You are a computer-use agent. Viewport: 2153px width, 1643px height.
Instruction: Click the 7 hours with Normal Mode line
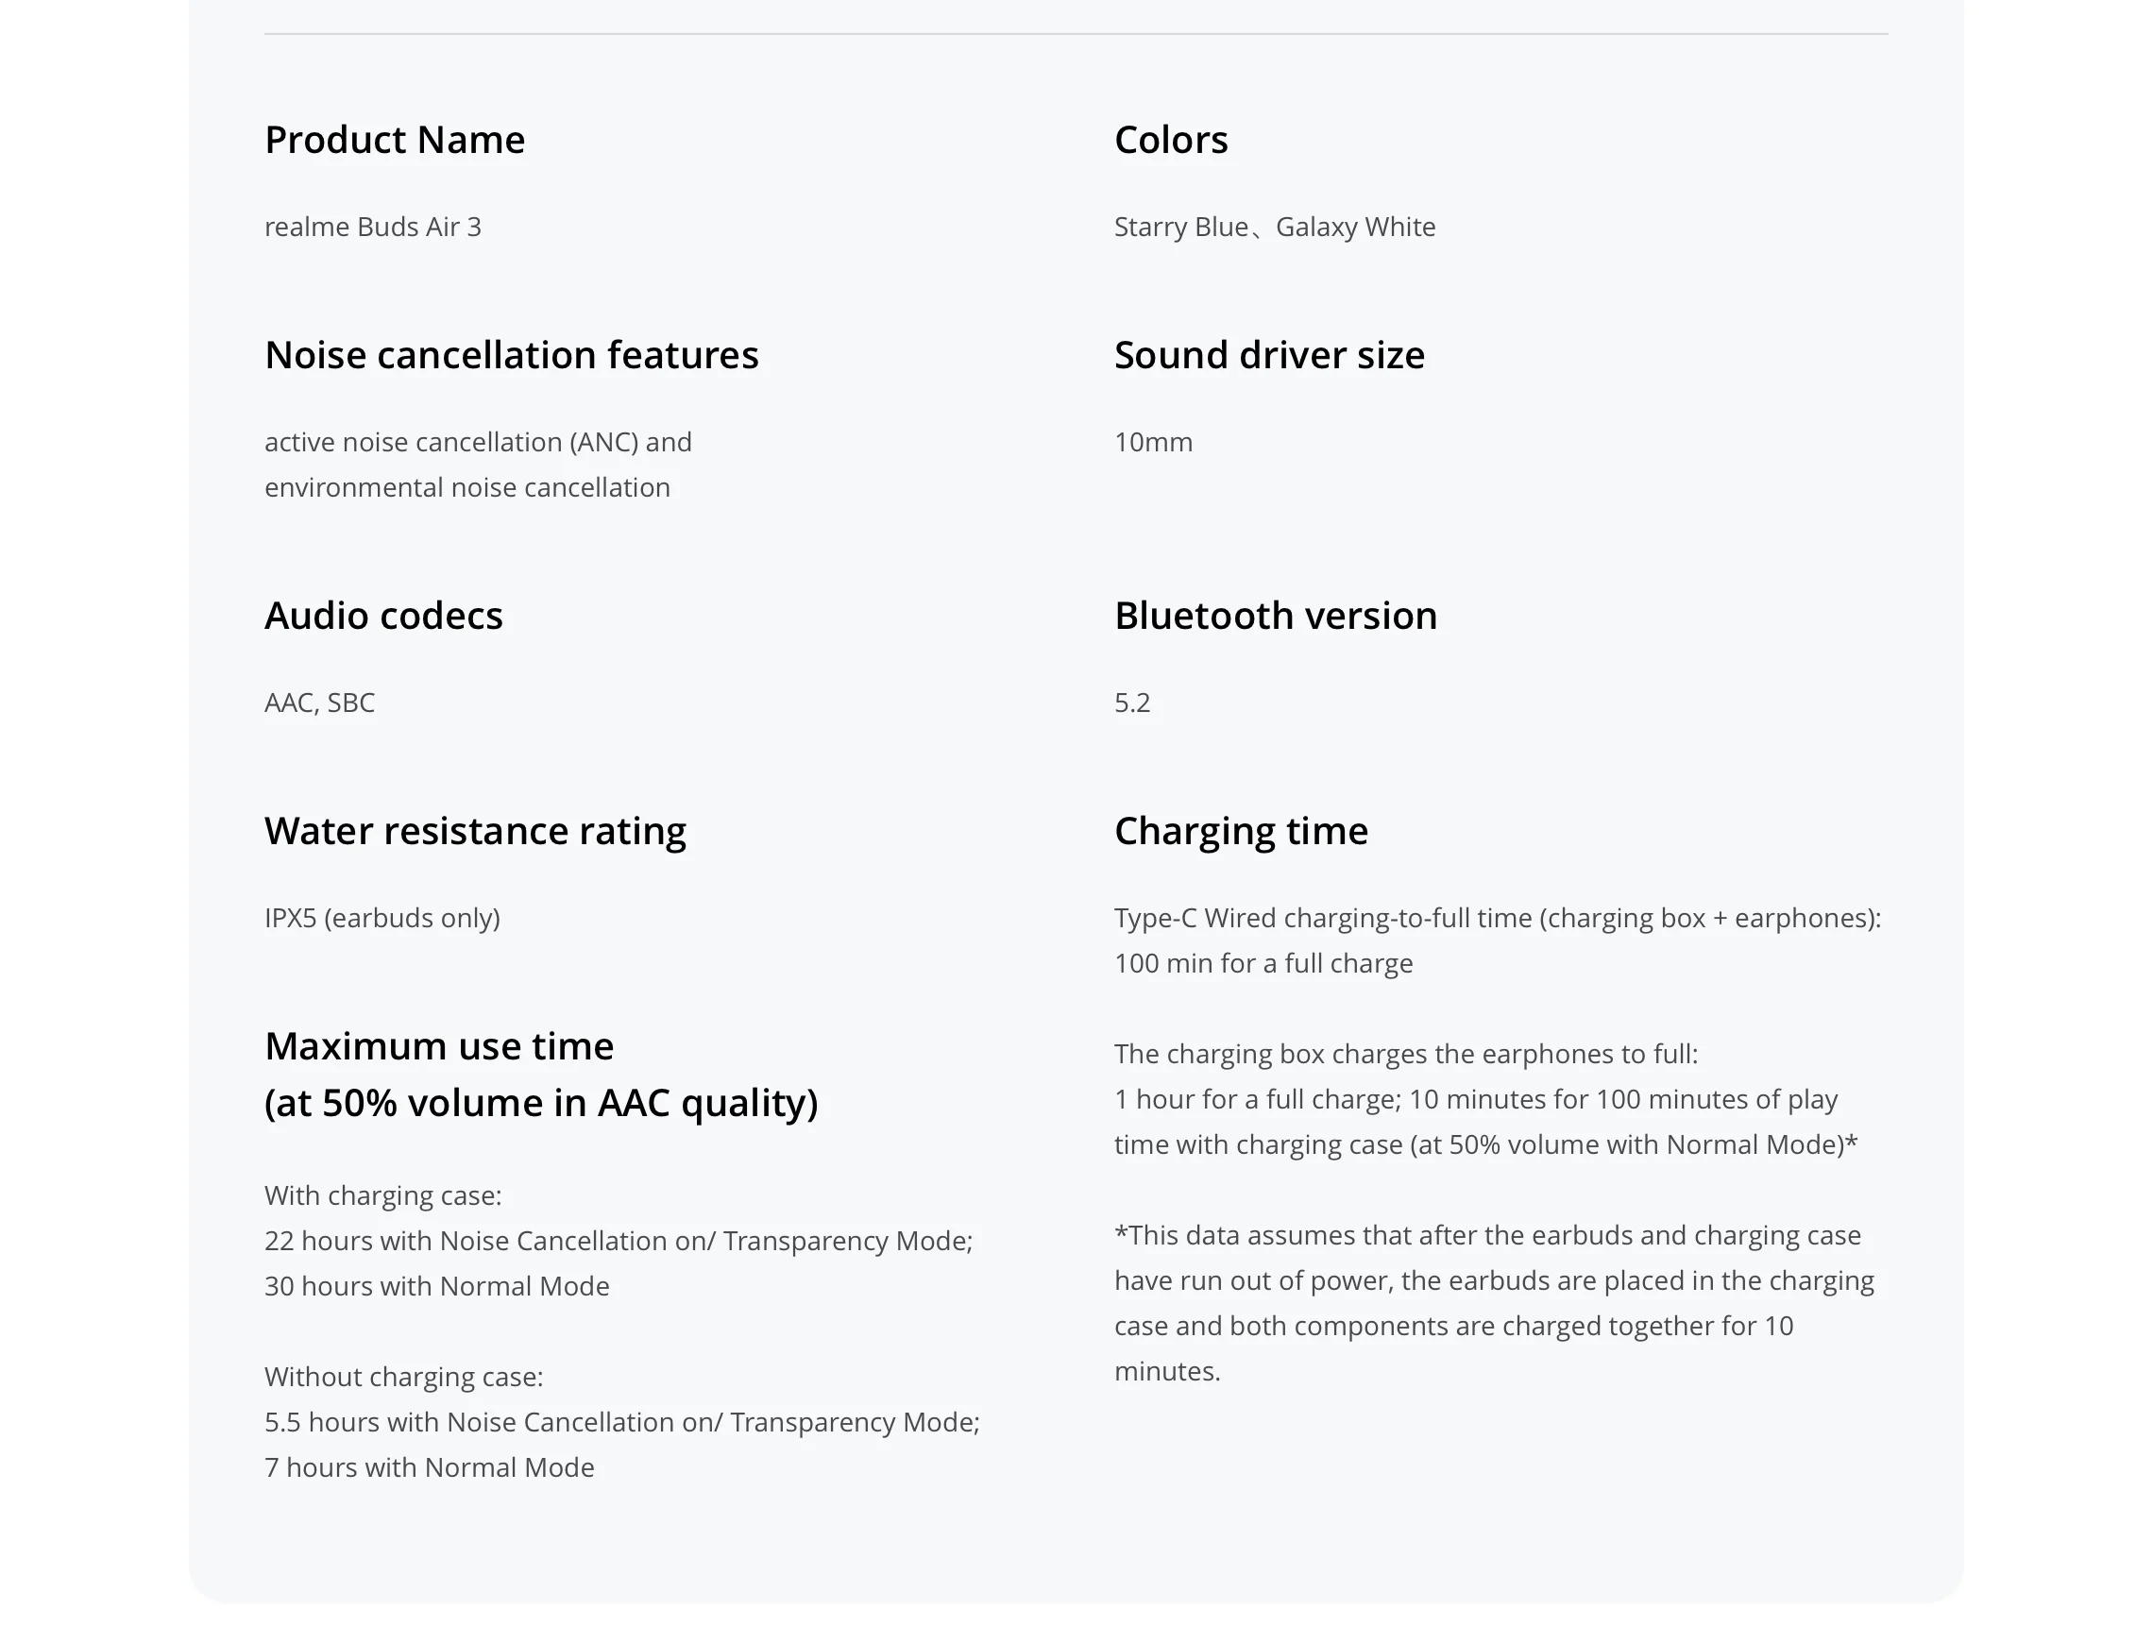tap(430, 1468)
